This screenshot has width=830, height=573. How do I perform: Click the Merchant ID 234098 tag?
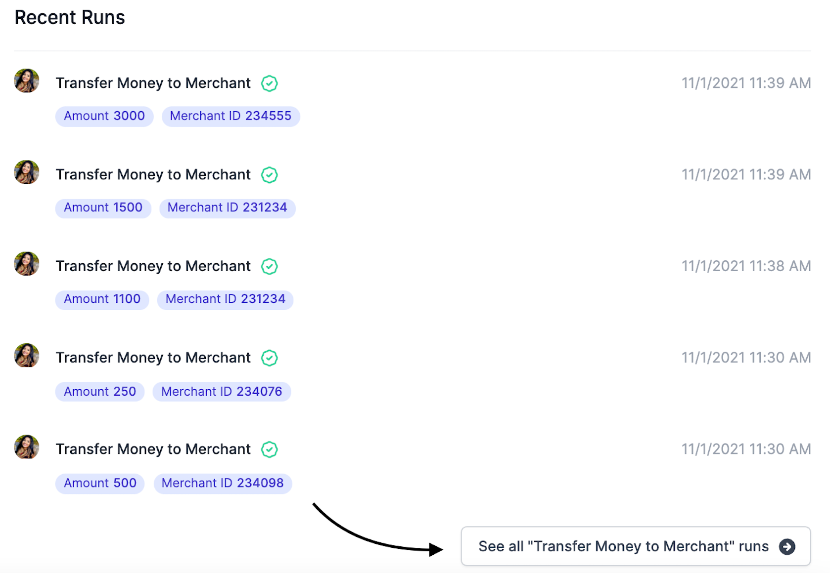click(x=223, y=483)
